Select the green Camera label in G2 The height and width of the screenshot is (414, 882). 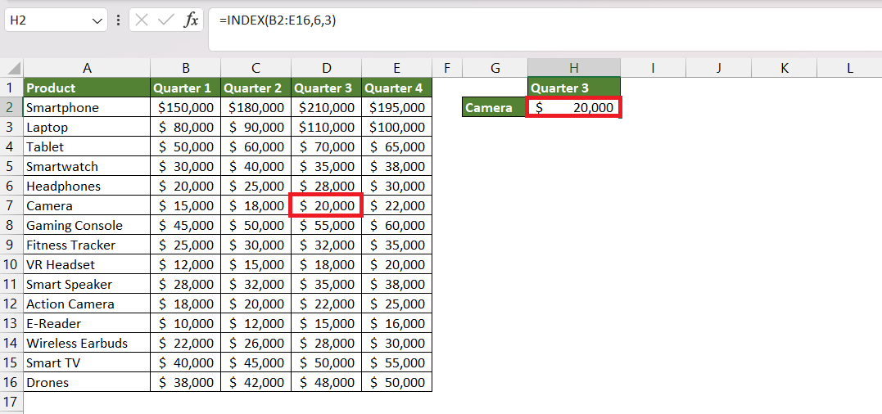pos(495,107)
